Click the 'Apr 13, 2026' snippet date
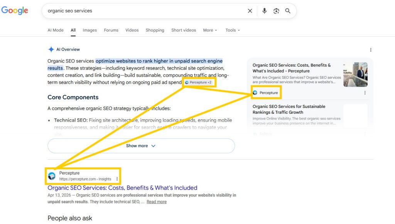This screenshot has width=395, height=224. 59,195
